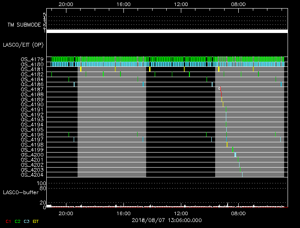The width and height of the screenshot is (300, 228).
Task: Select the green marker in OS_4199 row
Action: [232, 150]
